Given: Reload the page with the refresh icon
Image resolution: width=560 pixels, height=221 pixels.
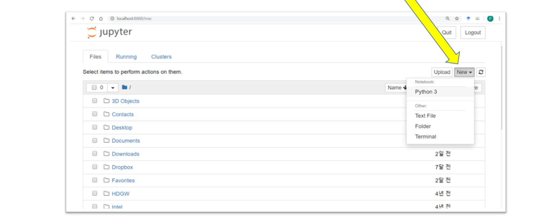Looking at the screenshot, I should pos(92,18).
